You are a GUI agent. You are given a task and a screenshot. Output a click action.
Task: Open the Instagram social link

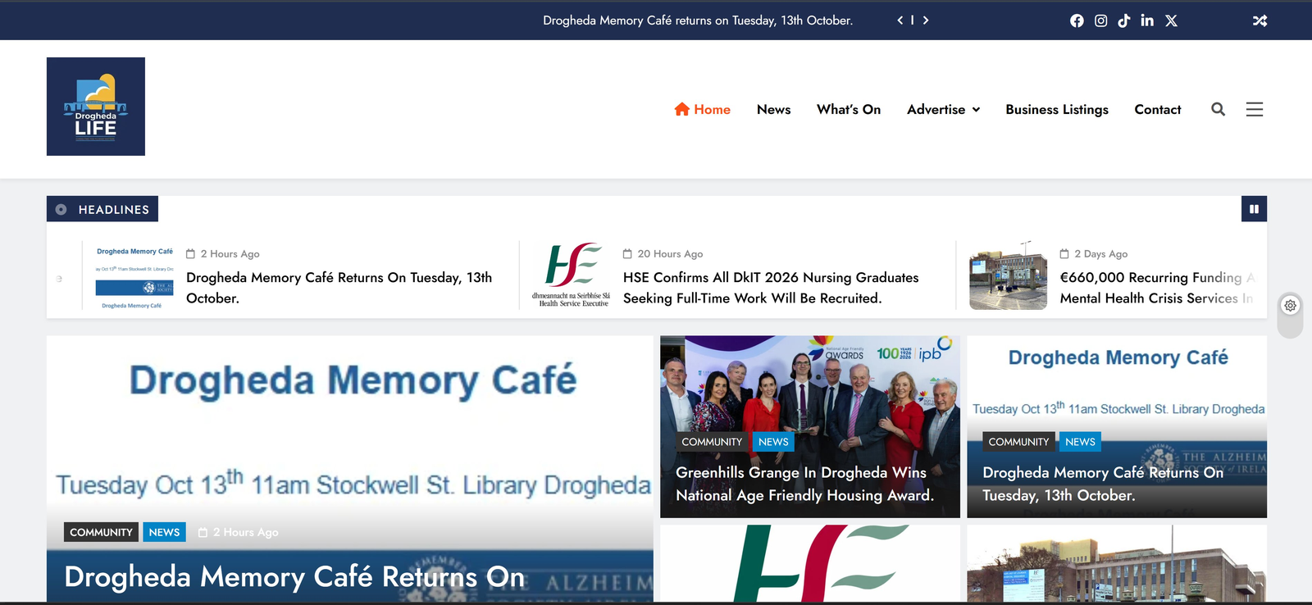click(1100, 20)
